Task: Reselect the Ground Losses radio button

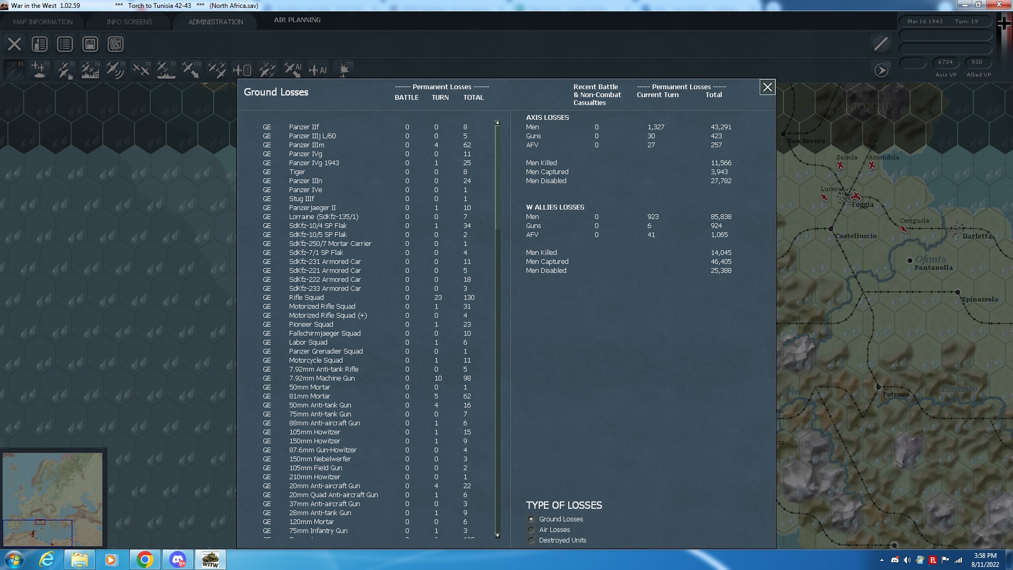Action: [x=531, y=519]
